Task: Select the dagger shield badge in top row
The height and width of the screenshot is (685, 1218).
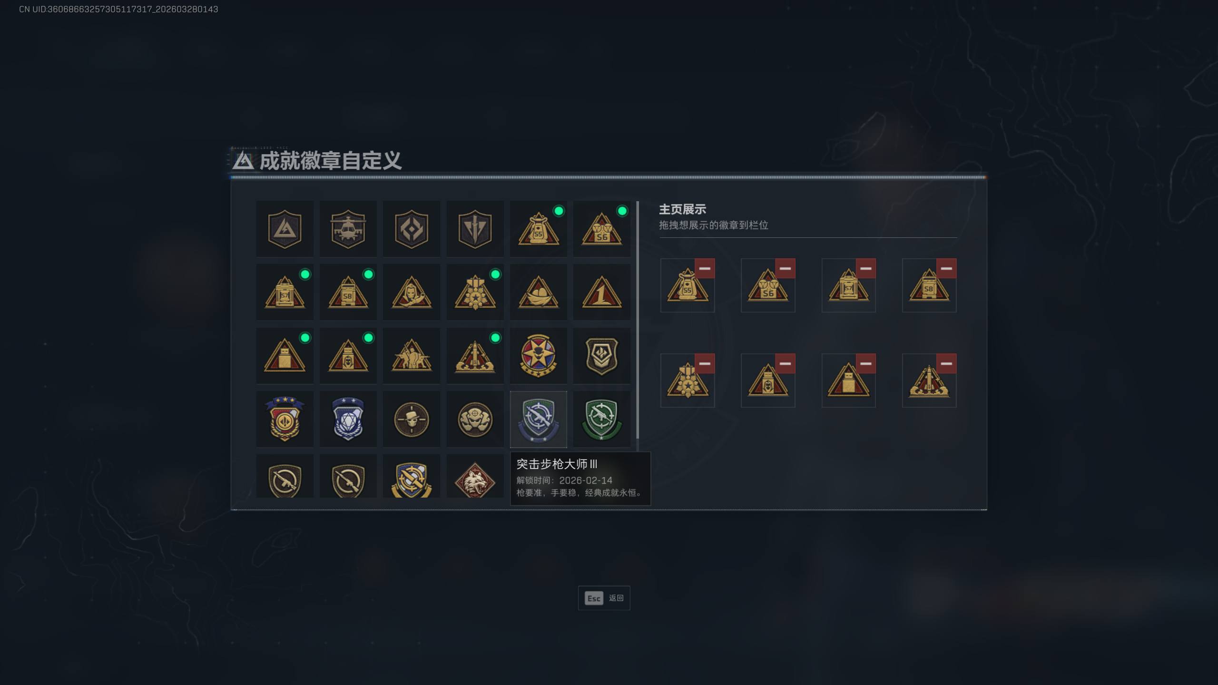Action: [x=475, y=229]
